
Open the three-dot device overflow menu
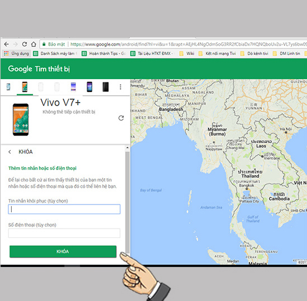coord(121,87)
